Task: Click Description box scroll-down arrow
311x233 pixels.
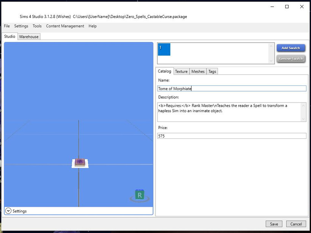Action: click(303, 119)
